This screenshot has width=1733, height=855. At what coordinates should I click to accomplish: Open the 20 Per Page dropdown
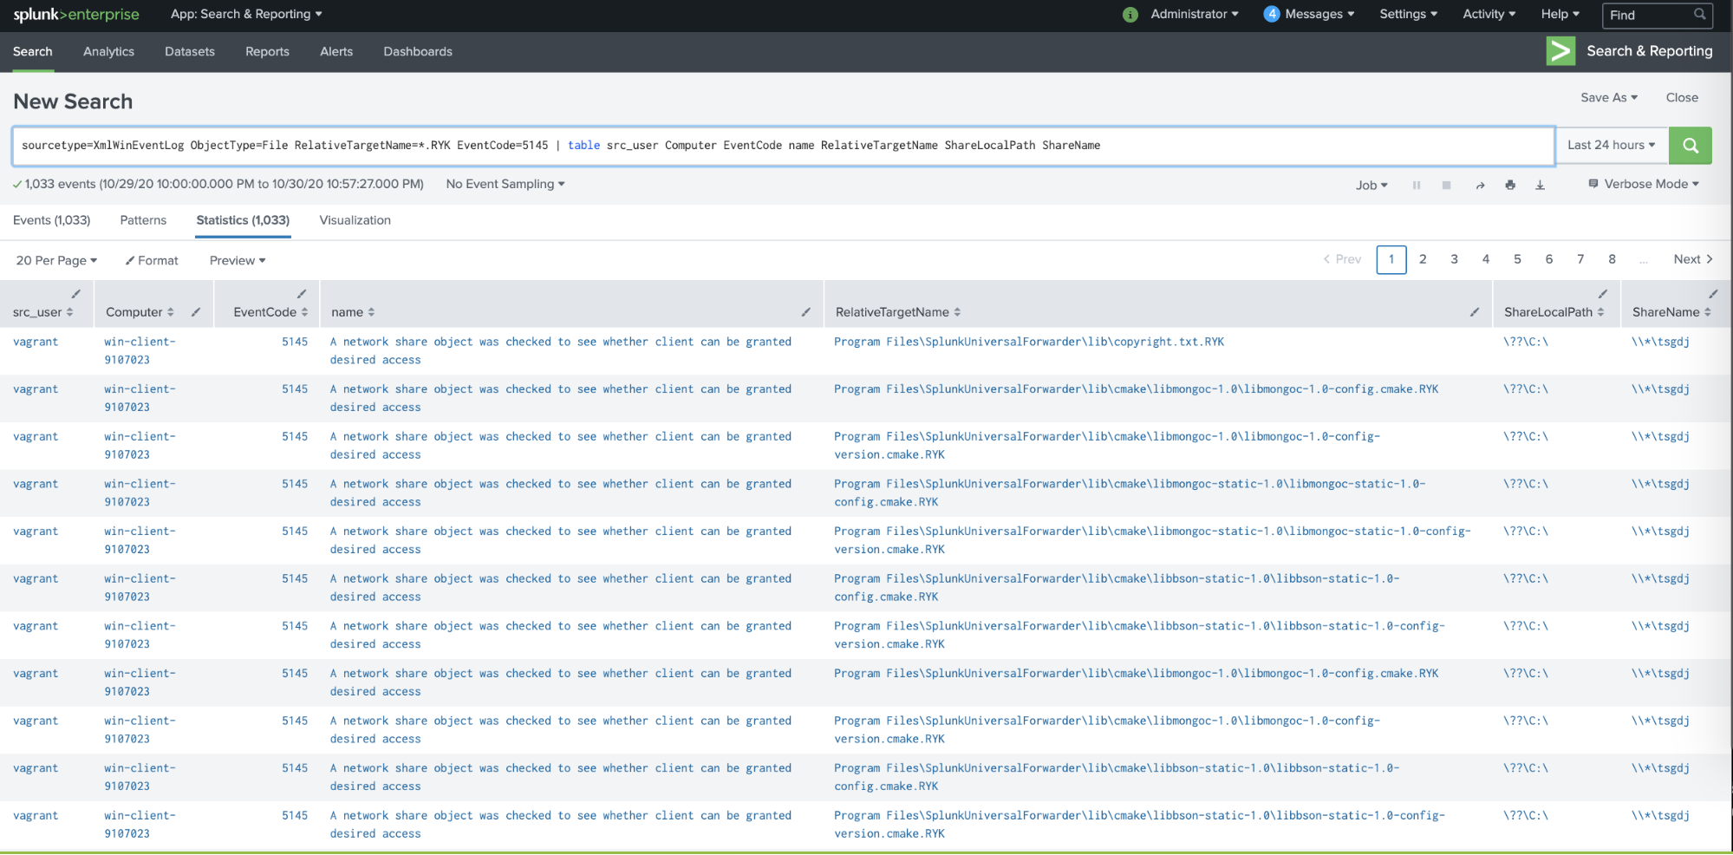coord(56,260)
